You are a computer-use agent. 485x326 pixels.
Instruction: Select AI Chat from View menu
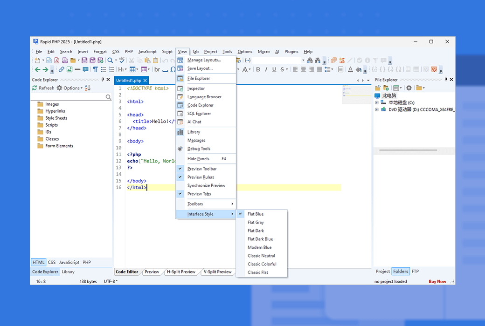[206, 122]
